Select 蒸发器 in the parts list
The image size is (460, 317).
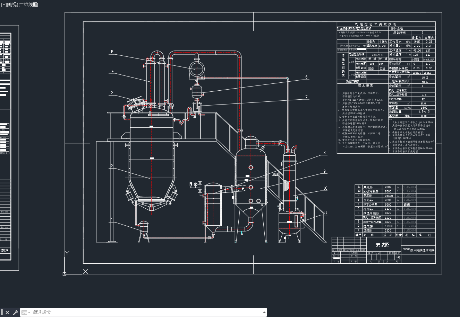pyautogui.click(x=367, y=196)
